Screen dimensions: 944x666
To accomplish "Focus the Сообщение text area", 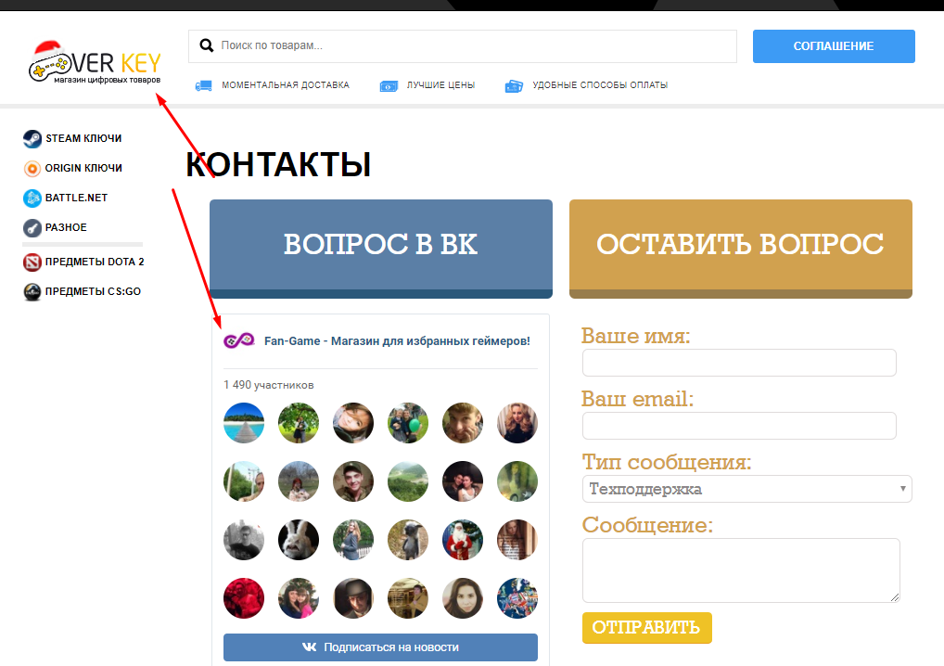I will pos(741,570).
